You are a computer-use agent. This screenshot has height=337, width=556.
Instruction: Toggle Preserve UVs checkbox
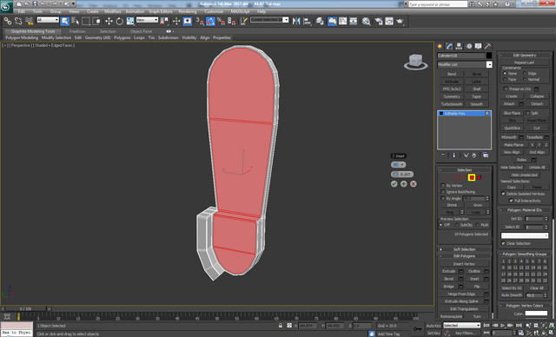tap(506, 89)
